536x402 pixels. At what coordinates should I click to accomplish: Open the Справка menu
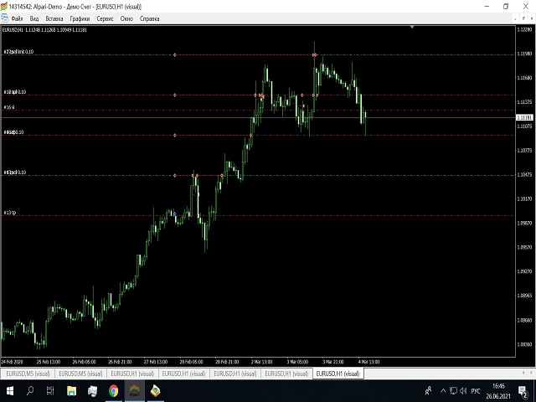(149, 18)
